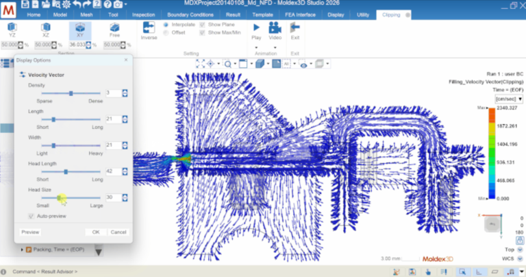The width and height of the screenshot is (526, 277).
Task: Click the axis coordinate icon in the status bar
Action: (x=479, y=272)
